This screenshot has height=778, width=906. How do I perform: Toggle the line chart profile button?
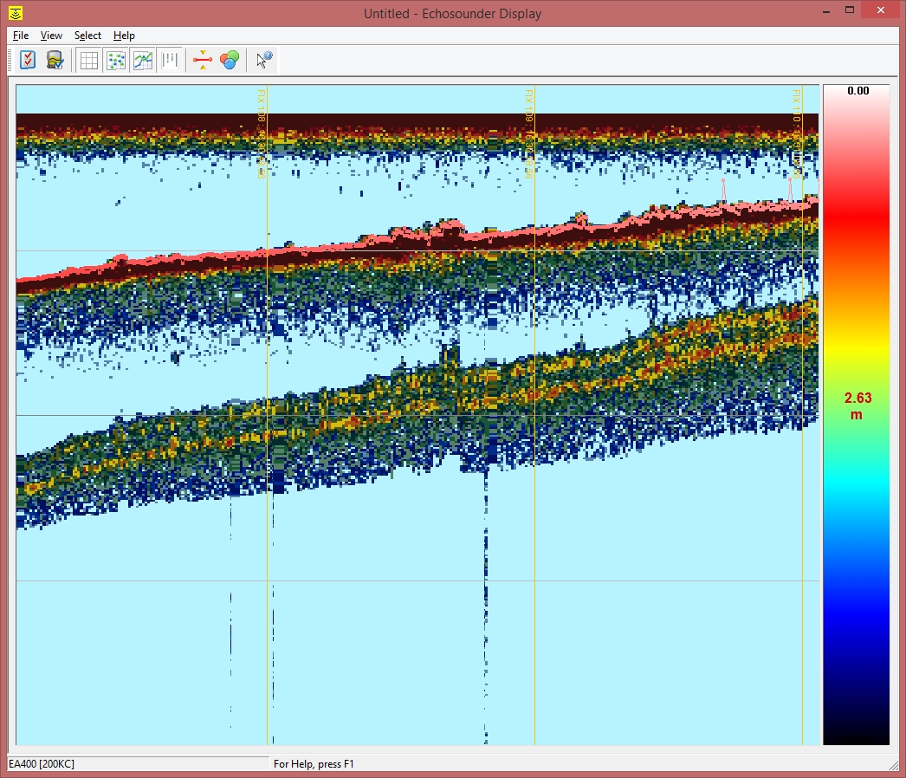point(143,60)
